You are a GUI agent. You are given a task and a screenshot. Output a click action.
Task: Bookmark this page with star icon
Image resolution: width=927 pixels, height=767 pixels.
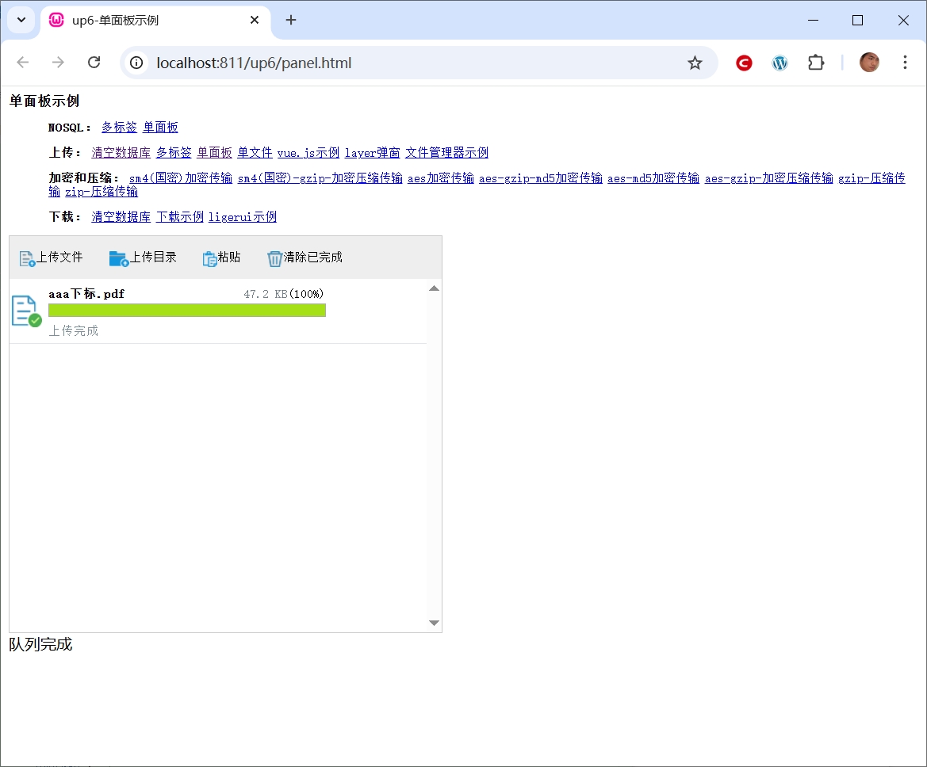(695, 63)
